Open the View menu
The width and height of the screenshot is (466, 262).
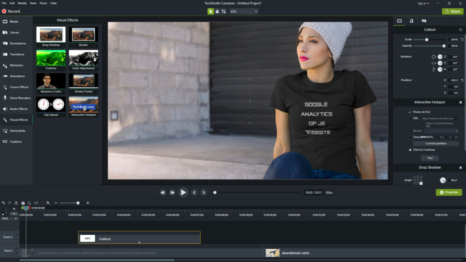(33, 3)
